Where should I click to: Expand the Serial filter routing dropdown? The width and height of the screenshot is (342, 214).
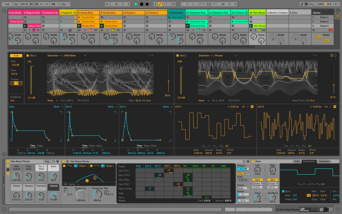tap(74, 184)
